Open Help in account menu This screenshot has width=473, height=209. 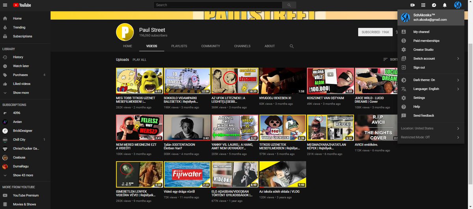pos(431,107)
